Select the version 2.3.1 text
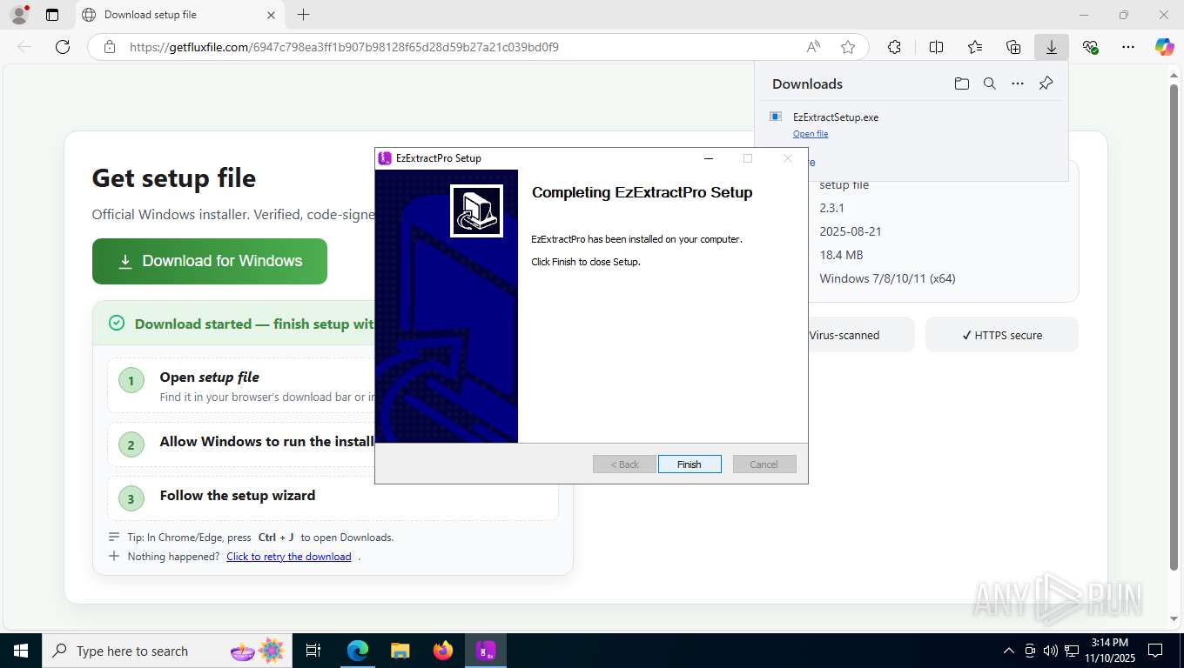The width and height of the screenshot is (1184, 668). point(832,208)
